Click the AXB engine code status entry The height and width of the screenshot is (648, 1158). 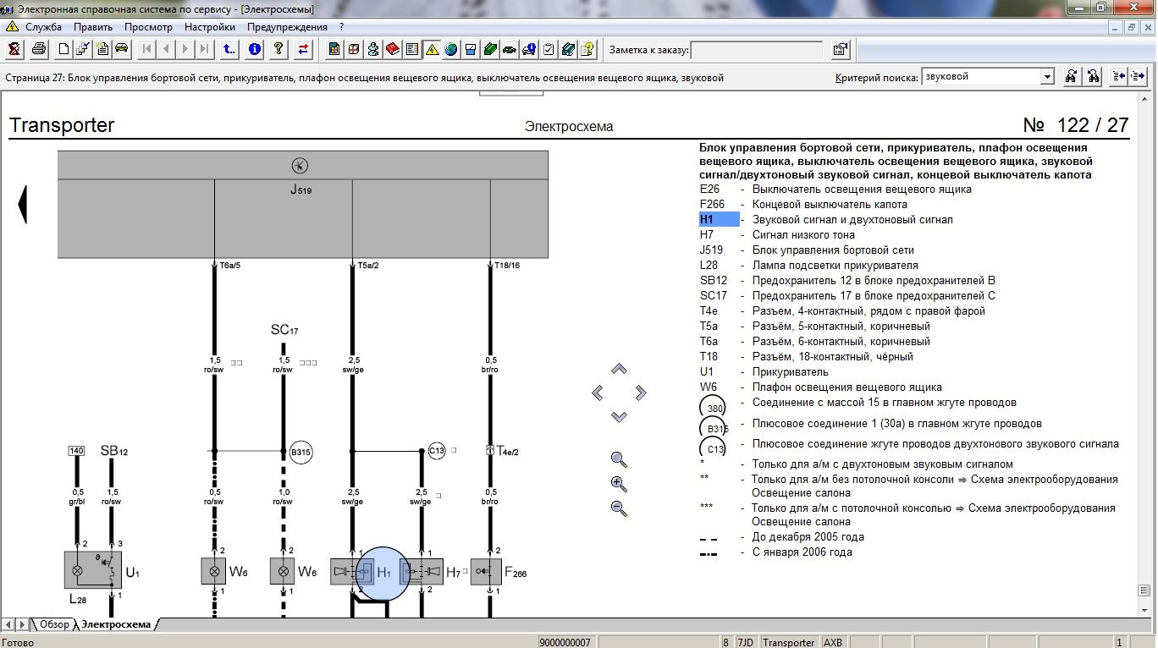click(x=833, y=642)
